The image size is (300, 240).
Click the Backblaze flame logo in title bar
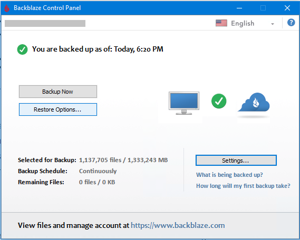(x=7, y=8)
